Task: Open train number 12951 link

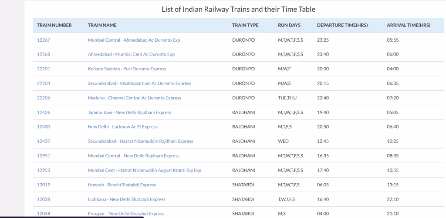Action: tap(44, 155)
